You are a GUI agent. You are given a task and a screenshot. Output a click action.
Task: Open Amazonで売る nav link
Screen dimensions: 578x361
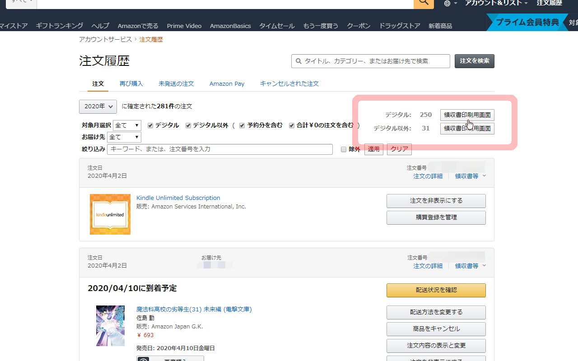[x=138, y=26]
